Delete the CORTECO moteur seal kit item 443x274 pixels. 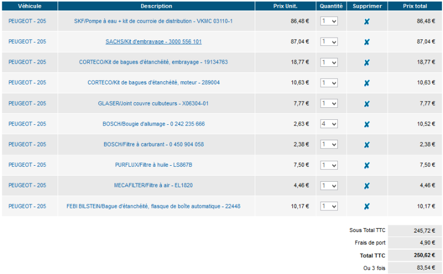click(367, 83)
